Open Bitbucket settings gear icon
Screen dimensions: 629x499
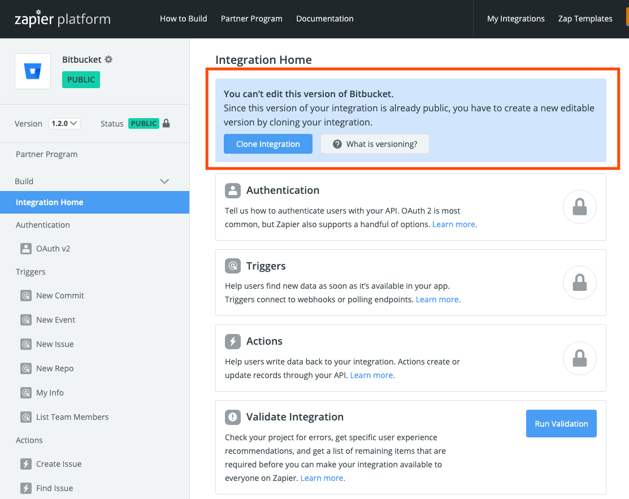[109, 59]
